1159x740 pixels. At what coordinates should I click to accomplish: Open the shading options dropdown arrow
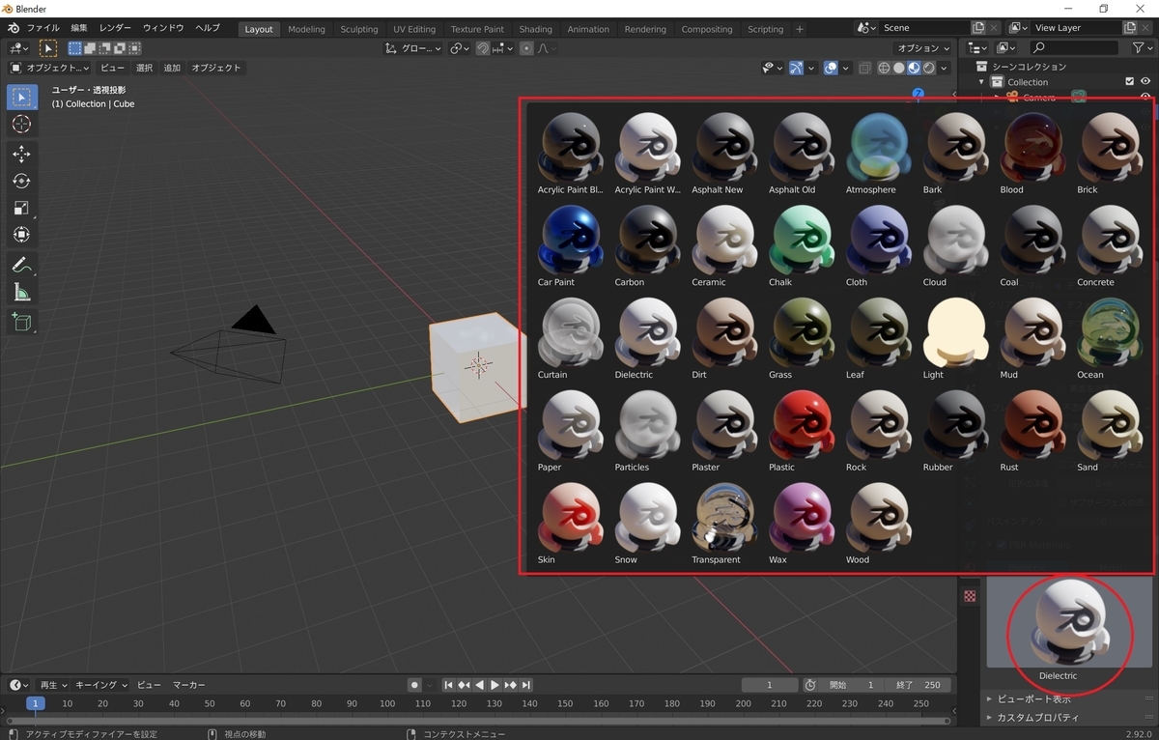[x=942, y=68]
